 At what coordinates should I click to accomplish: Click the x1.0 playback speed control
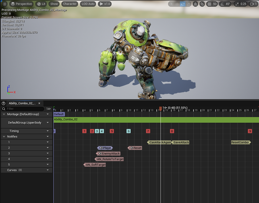pyautogui.click(x=105, y=4)
